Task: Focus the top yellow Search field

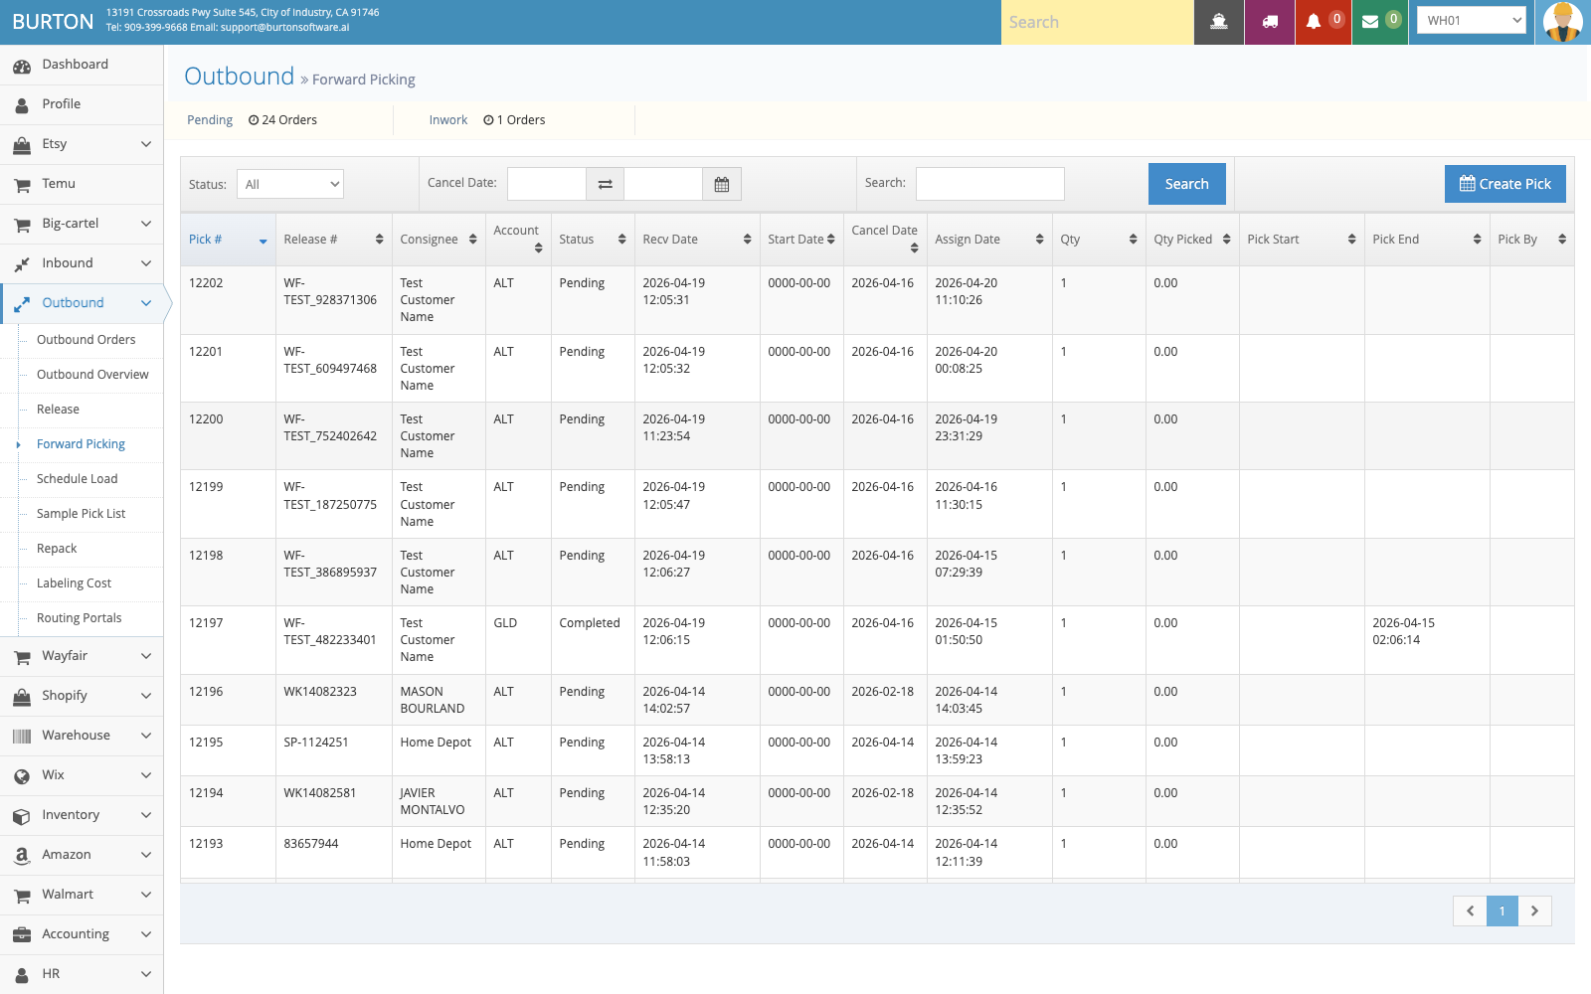Action: pos(1097,22)
